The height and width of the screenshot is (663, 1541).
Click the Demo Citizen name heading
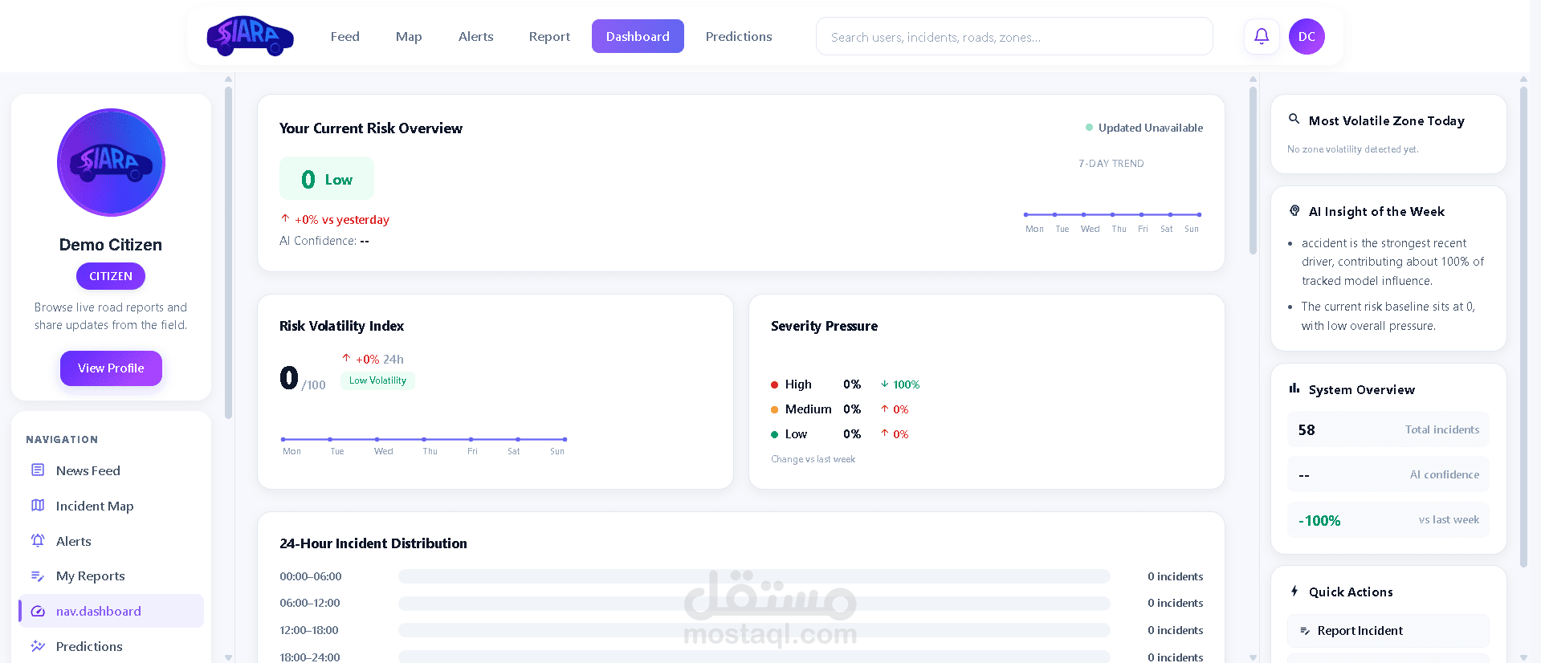click(x=111, y=245)
